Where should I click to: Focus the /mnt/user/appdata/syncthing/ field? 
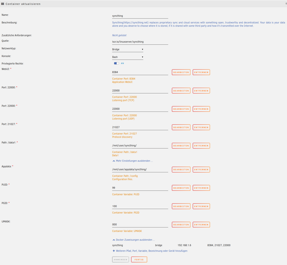click(140, 170)
